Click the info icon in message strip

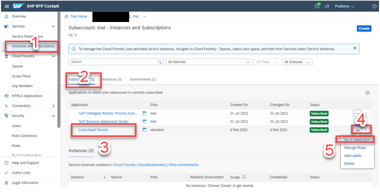click(74, 49)
